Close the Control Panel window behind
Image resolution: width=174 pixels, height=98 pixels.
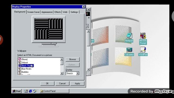88,10
